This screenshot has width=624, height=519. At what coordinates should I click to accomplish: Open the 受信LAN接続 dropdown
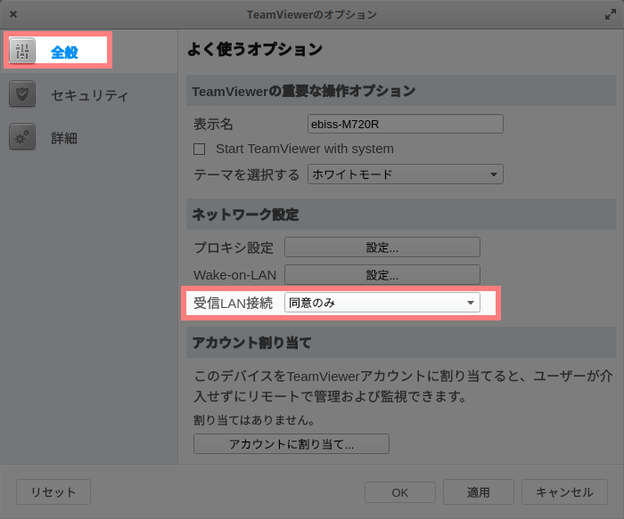[x=382, y=303]
